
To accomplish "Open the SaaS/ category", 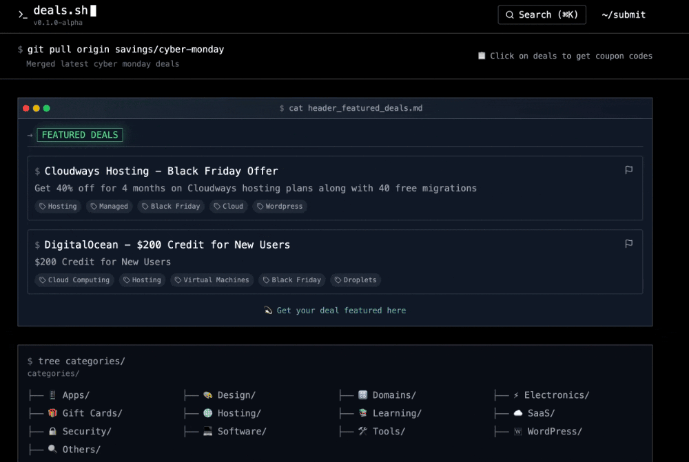I will point(541,413).
